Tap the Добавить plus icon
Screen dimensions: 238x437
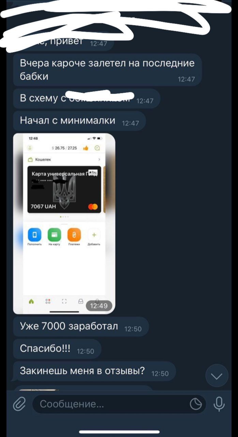[94, 235]
